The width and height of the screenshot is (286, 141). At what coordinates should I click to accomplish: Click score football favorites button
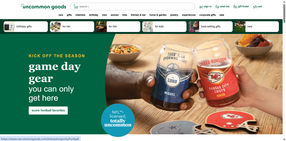pyautogui.click(x=48, y=110)
